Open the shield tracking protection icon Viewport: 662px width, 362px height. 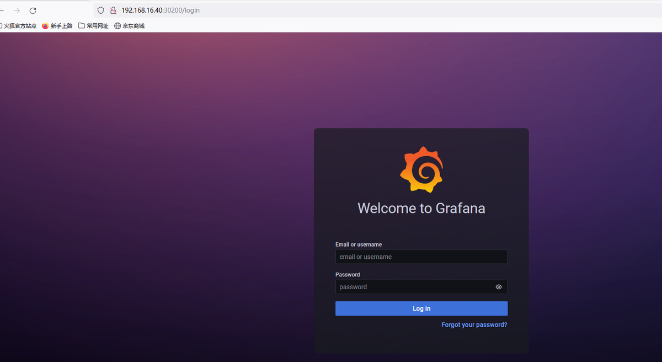[101, 10]
